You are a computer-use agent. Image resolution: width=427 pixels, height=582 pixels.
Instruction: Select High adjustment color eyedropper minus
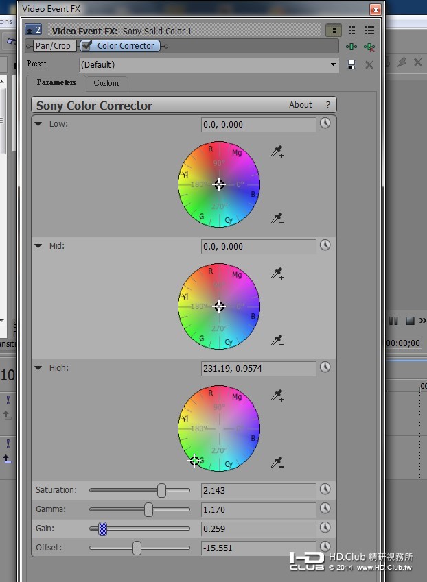[277, 463]
